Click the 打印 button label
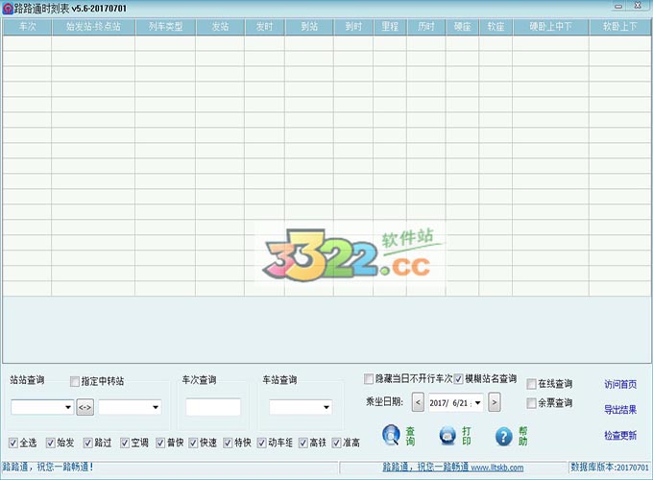This screenshot has height=480, width=653. click(467, 436)
